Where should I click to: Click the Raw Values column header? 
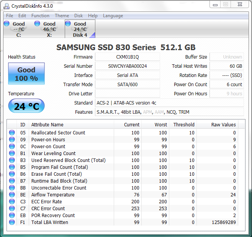pyautogui.click(x=223, y=124)
